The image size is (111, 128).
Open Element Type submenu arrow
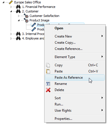pyautogui.click(x=102, y=57)
